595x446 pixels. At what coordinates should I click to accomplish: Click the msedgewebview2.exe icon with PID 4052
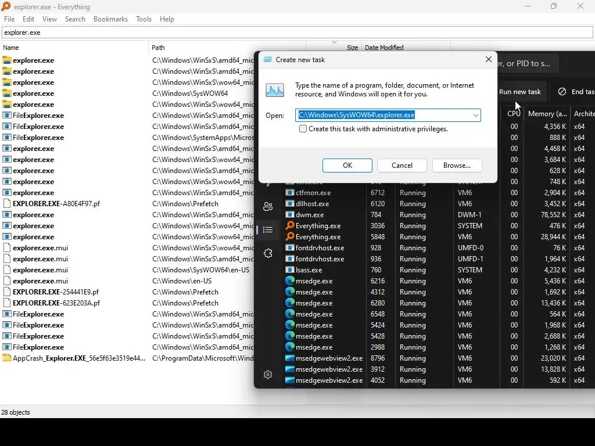(x=290, y=380)
